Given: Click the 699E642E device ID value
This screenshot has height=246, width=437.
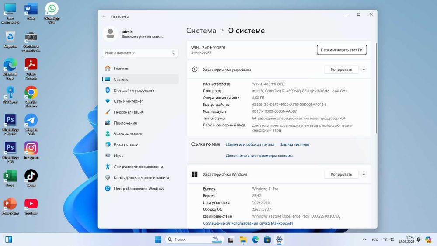Looking at the screenshot, I should coord(289,104).
